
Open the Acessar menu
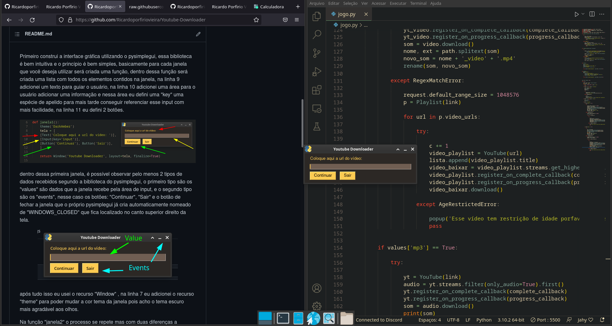coord(379,3)
